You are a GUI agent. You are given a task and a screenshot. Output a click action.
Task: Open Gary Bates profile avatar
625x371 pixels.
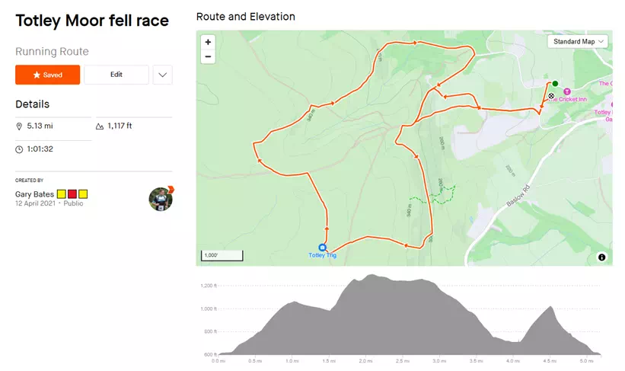coord(161,198)
